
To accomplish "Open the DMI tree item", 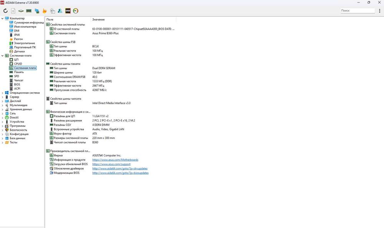I will tap(17, 31).
